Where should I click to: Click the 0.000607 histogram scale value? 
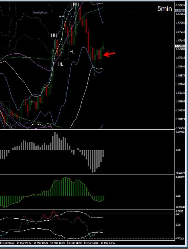(x=180, y=131)
